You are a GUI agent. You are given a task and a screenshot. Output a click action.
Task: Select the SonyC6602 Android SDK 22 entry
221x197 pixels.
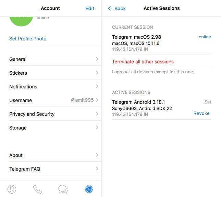[x=142, y=108]
